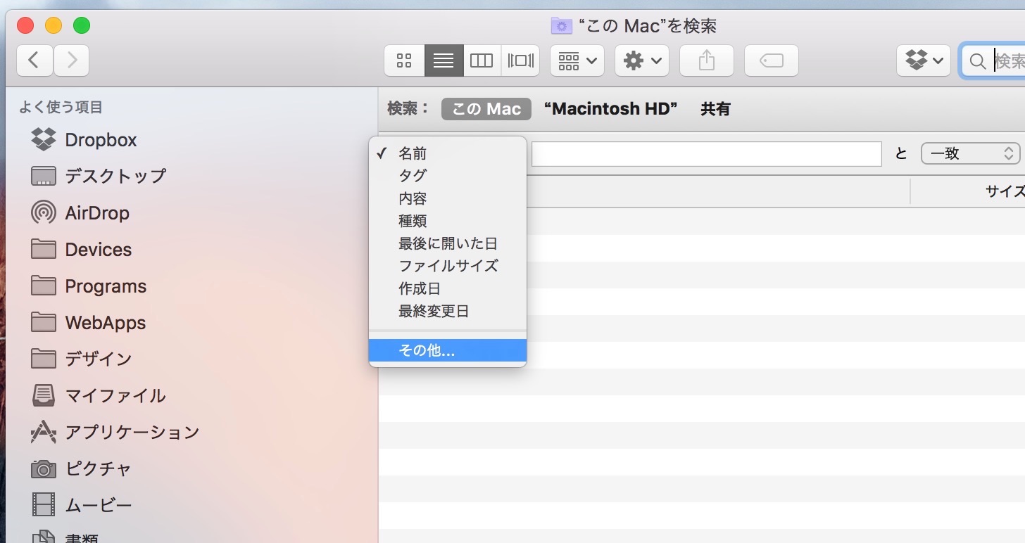Open デスクトップ in the sidebar
1025x543 pixels.
coord(99,176)
